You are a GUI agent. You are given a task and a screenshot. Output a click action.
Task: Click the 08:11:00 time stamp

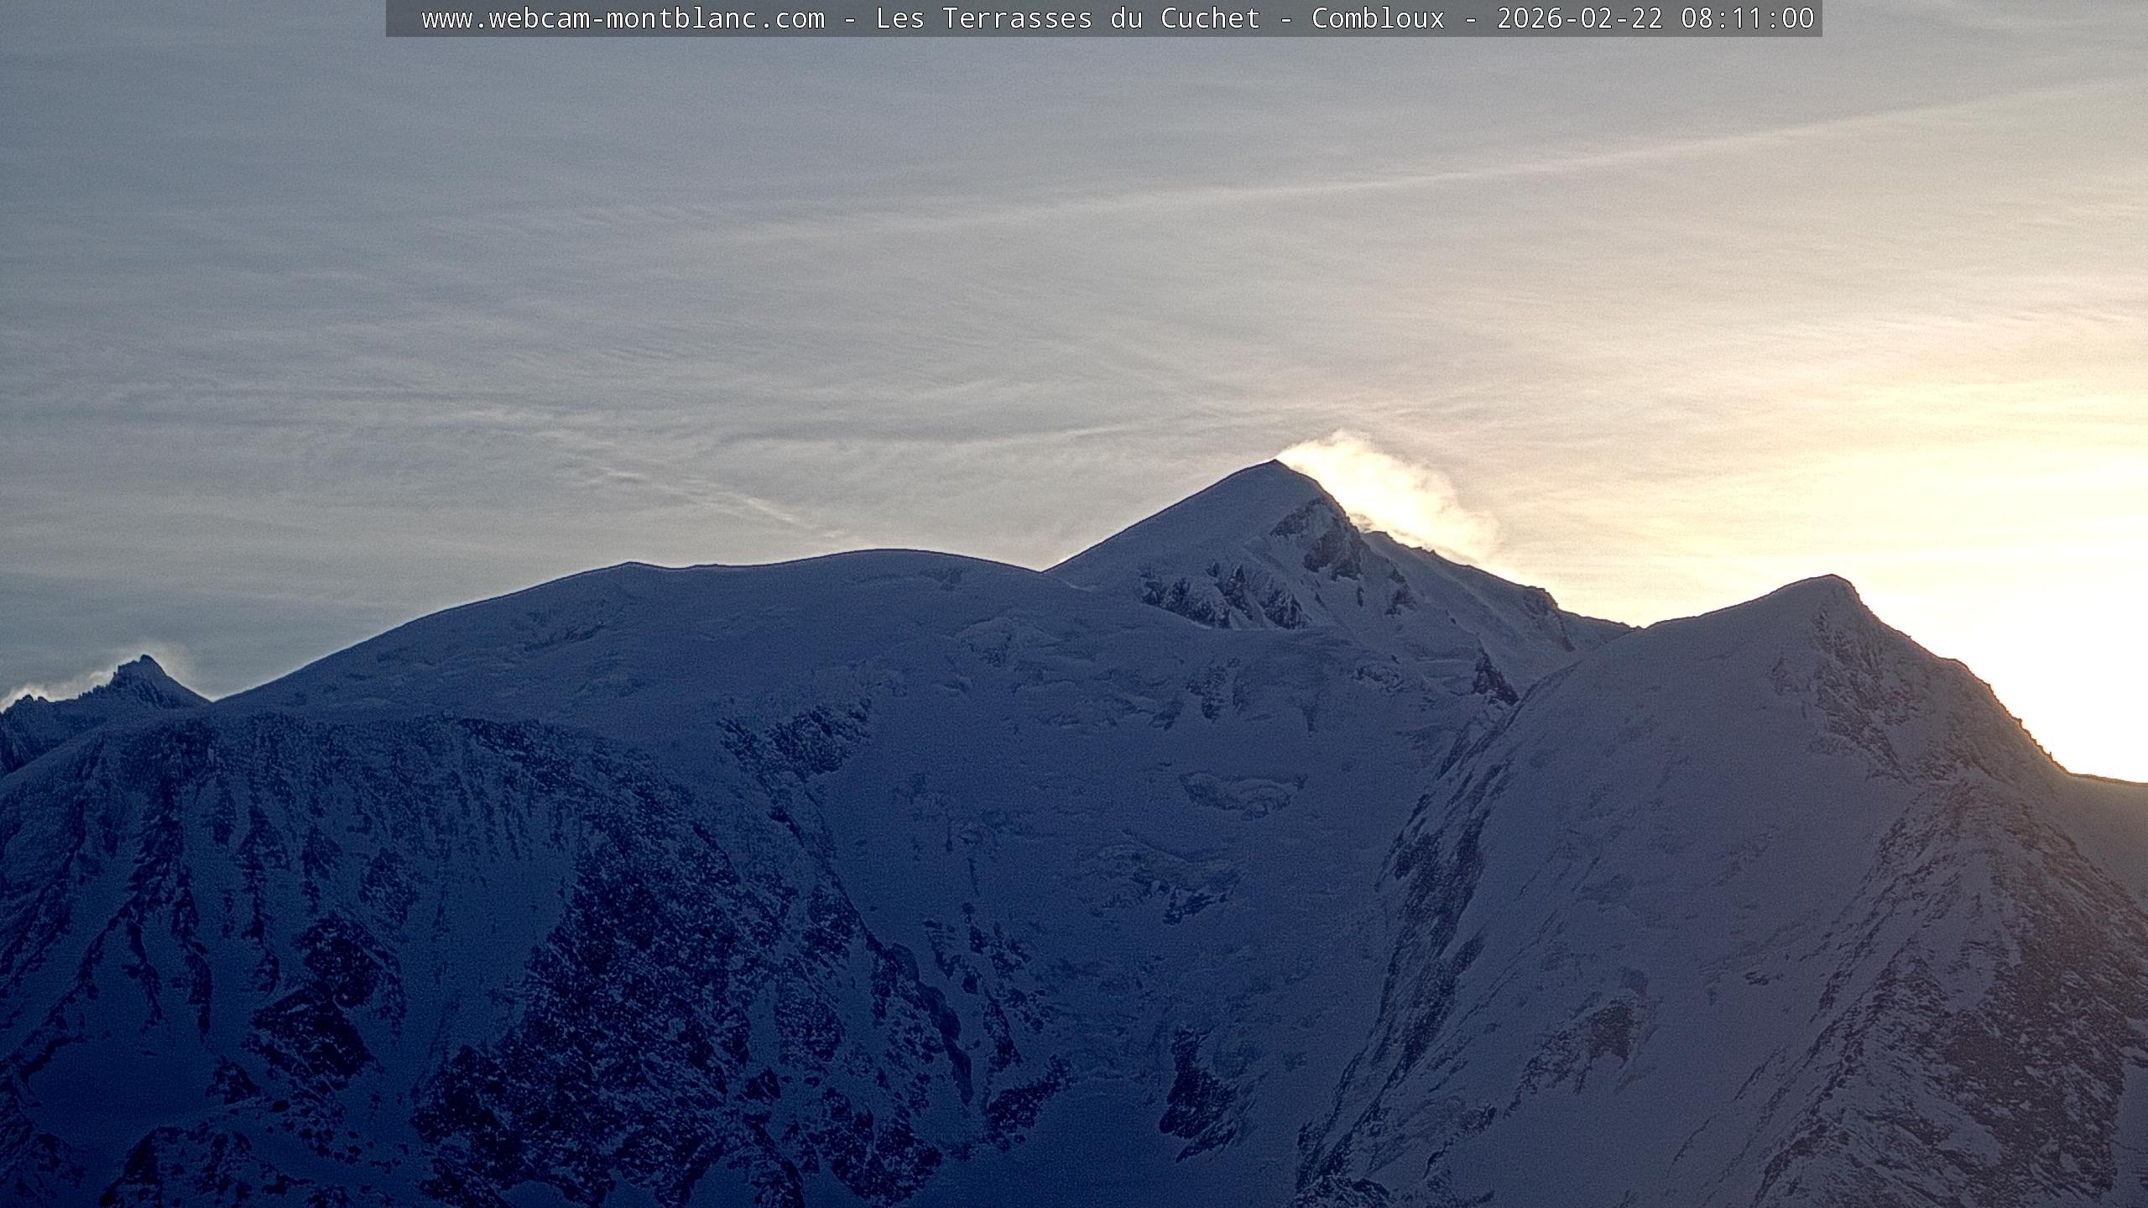click(x=1747, y=18)
